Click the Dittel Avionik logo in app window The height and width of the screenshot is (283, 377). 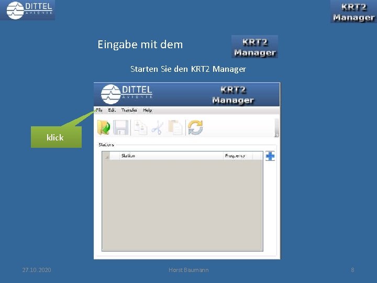(x=127, y=94)
